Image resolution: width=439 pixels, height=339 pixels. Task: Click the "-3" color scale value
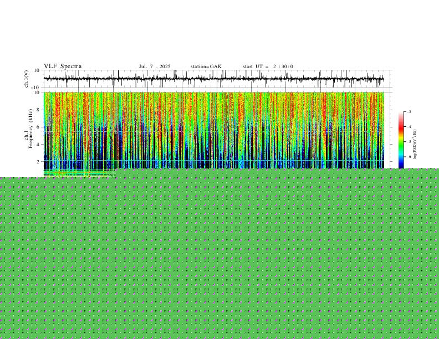tap(409, 111)
